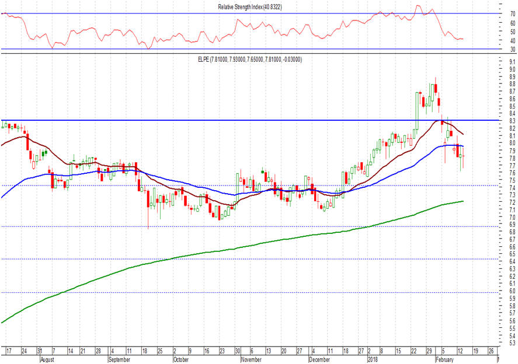Select the November month label
Image resolution: width=518 pixels, height=364 pixels.
click(251, 359)
